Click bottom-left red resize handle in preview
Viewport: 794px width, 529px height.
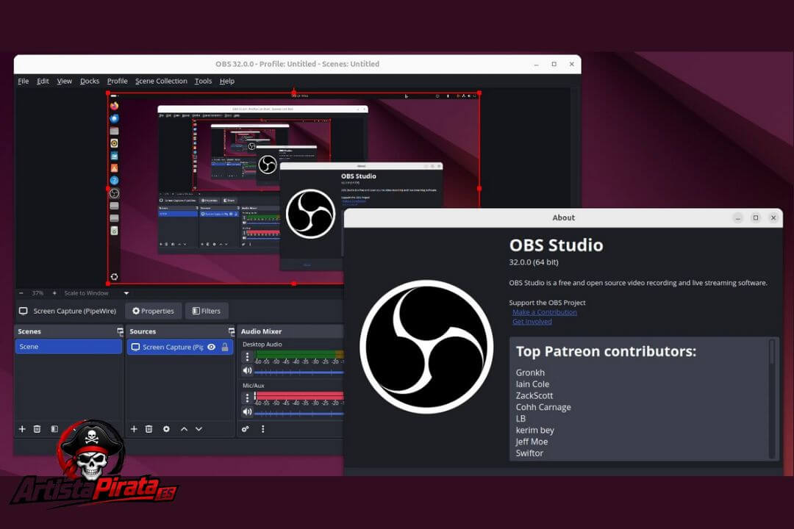(x=108, y=284)
